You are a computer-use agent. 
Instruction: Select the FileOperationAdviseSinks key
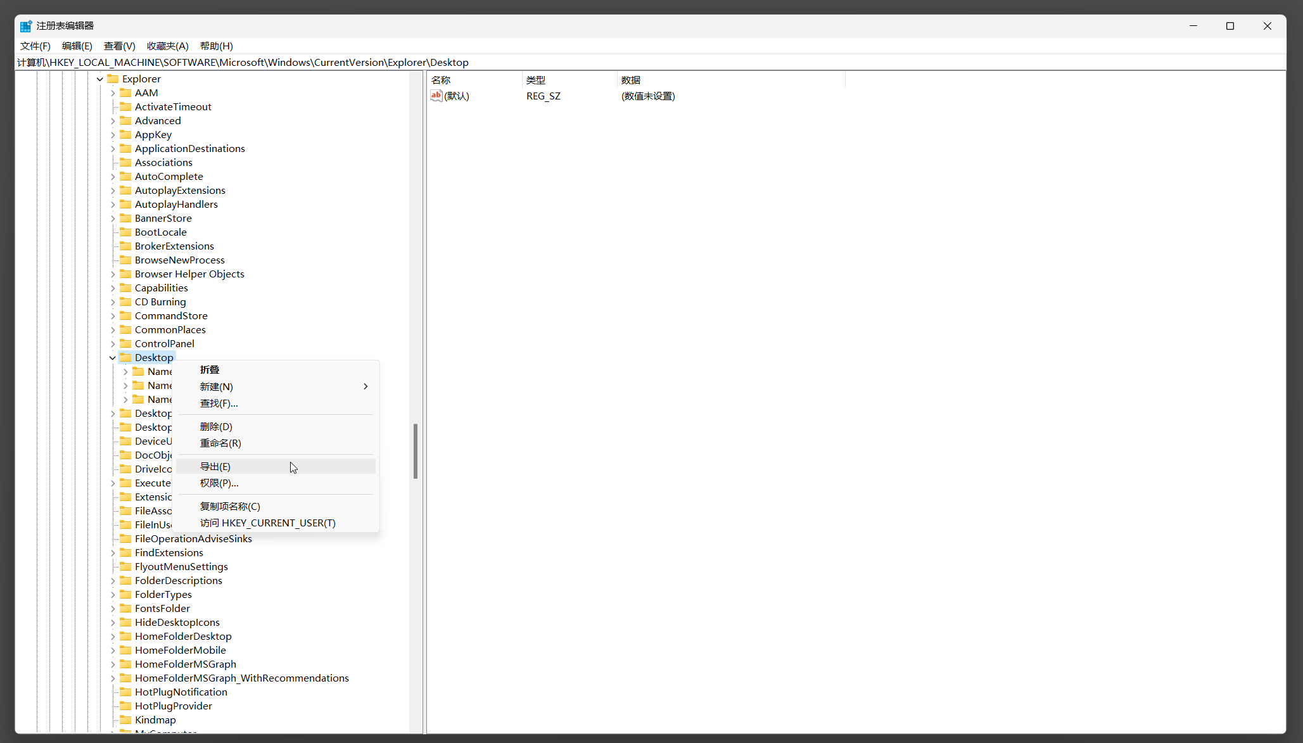[193, 539]
